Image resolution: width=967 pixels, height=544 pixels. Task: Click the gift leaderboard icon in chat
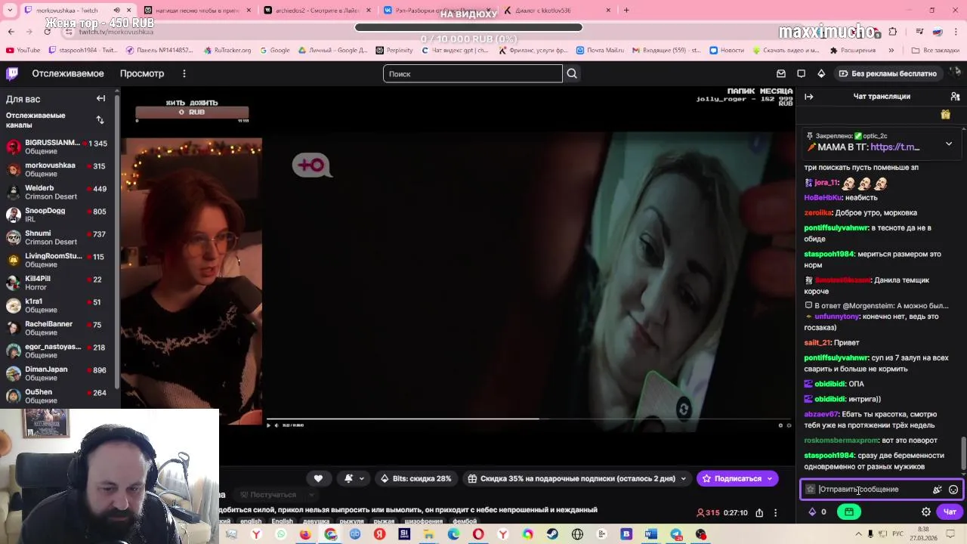point(945,114)
